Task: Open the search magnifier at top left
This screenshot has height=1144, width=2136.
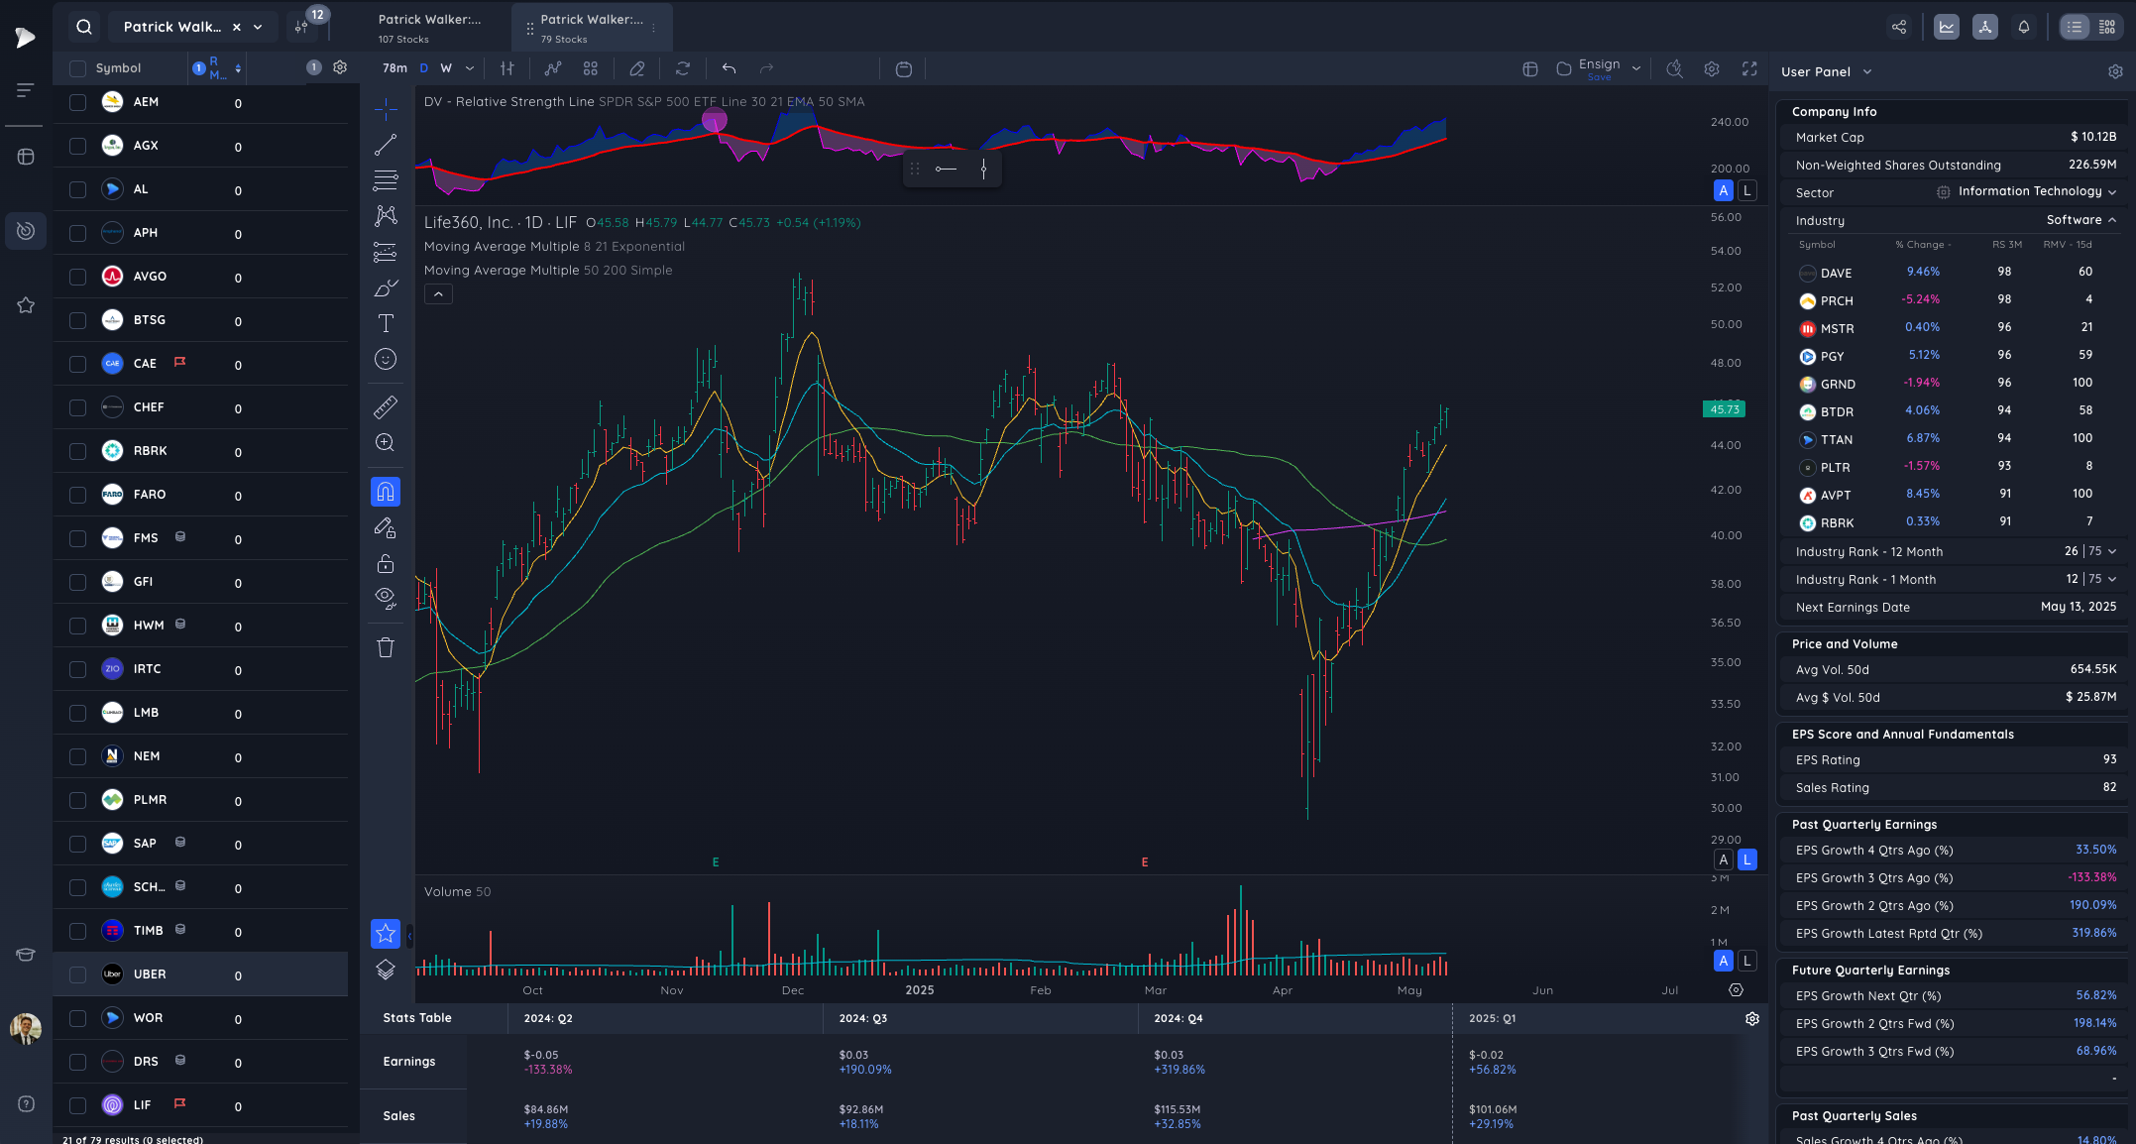Action: [84, 27]
